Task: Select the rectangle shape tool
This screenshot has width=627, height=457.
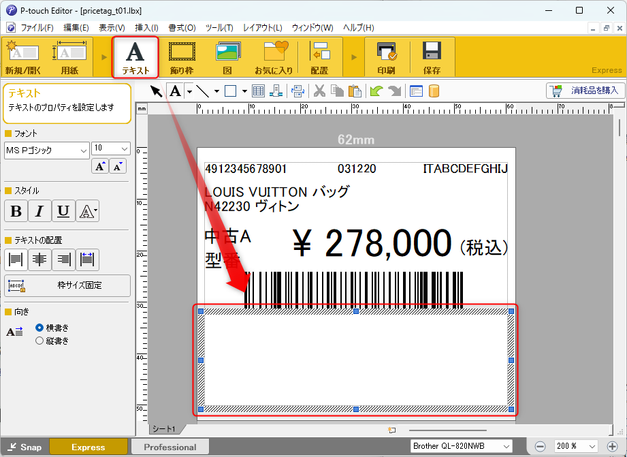Action: (x=230, y=91)
